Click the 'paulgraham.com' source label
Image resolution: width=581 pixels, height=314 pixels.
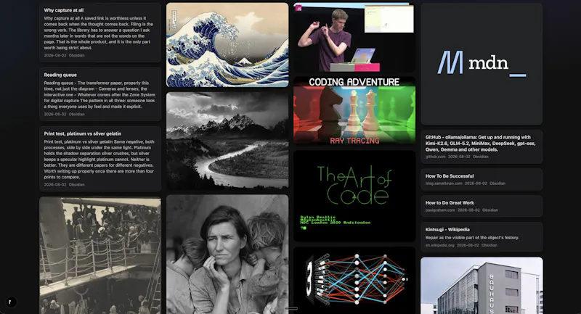point(440,210)
